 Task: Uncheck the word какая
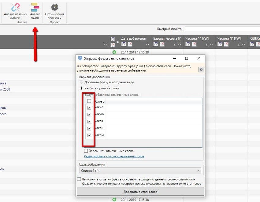pos(89,122)
